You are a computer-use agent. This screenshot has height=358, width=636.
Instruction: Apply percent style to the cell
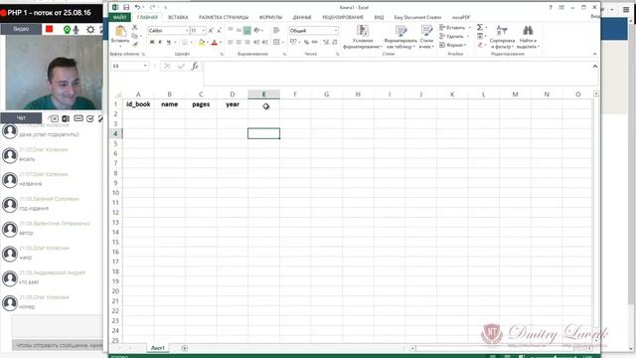tap(306, 42)
